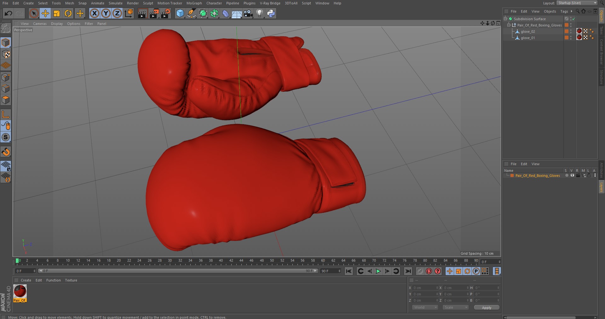
Task: Click the X position field
Action: (425, 288)
